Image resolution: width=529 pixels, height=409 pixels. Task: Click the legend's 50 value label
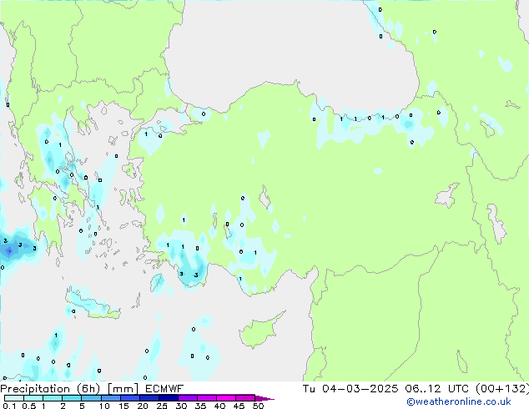click(258, 406)
